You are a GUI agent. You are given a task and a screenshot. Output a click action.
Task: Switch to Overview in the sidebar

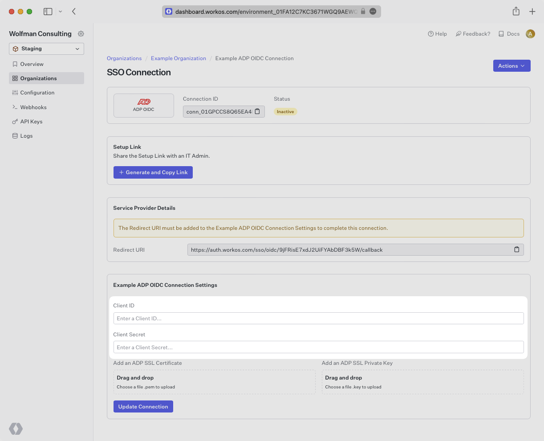point(32,64)
